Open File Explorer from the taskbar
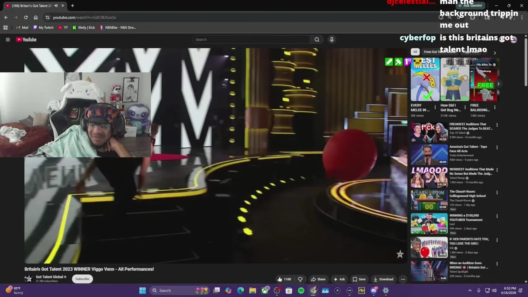Screen dimensions: 528x297 pos(252,290)
